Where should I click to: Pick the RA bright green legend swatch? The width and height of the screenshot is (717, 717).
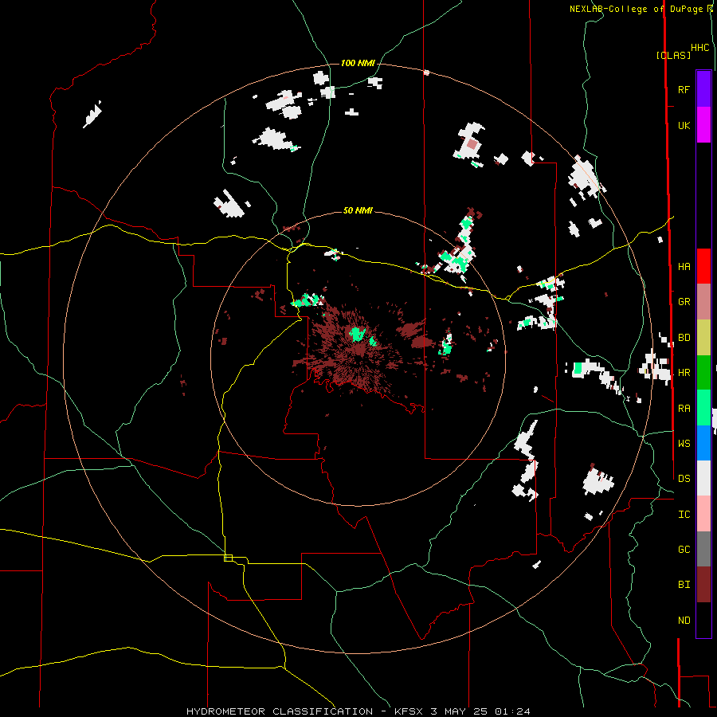click(x=703, y=408)
